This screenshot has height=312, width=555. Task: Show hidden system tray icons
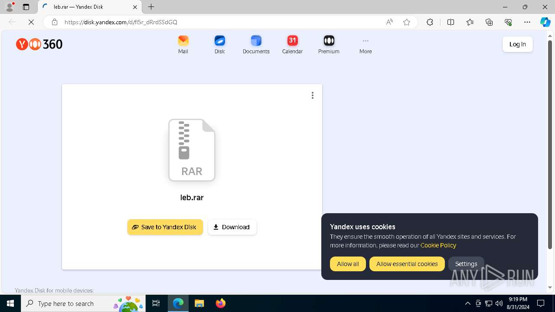click(x=467, y=303)
